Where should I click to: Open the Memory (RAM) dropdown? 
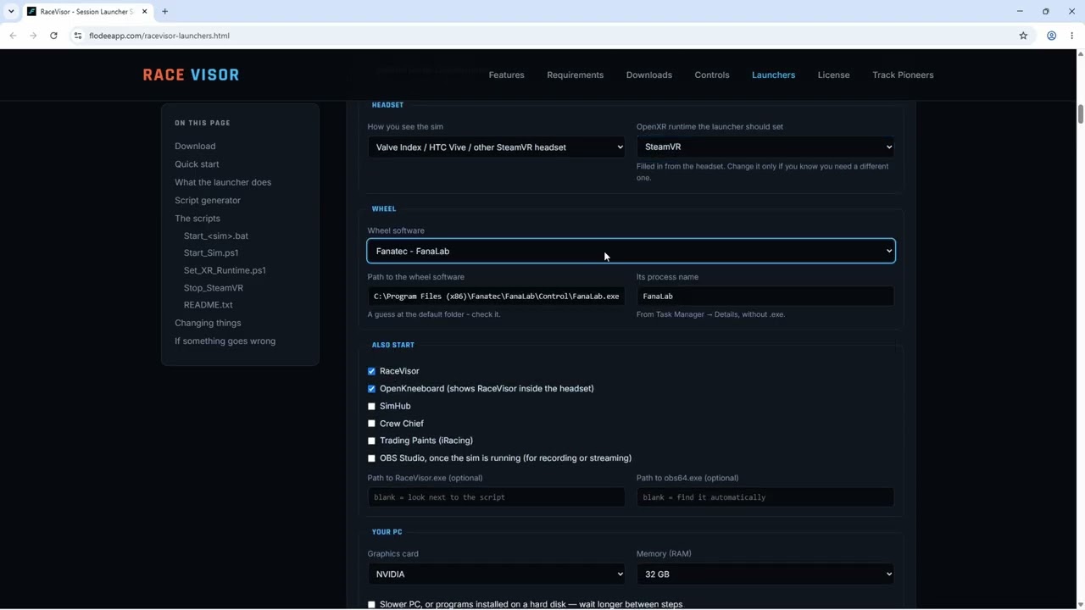(x=765, y=574)
